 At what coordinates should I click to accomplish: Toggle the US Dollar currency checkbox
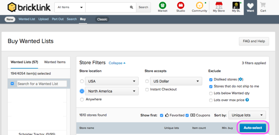(147, 81)
